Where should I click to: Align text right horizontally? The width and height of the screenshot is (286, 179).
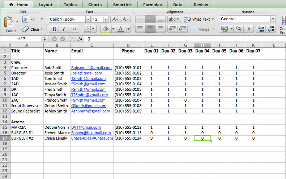[x=160, y=29]
